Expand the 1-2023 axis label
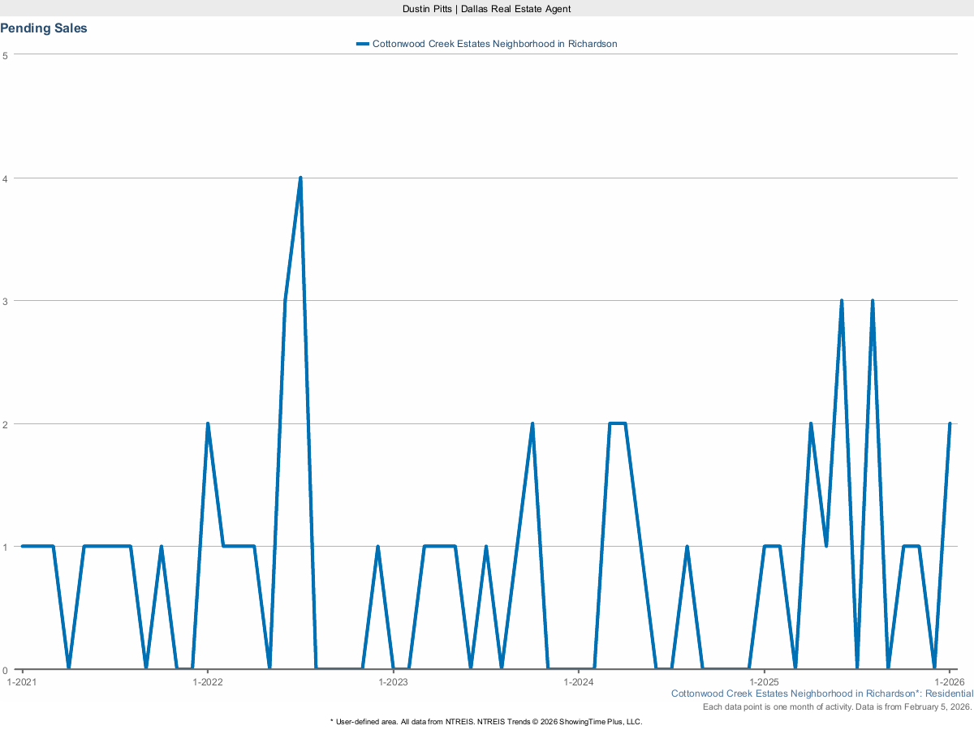Image resolution: width=974 pixels, height=730 pixels. point(394,682)
